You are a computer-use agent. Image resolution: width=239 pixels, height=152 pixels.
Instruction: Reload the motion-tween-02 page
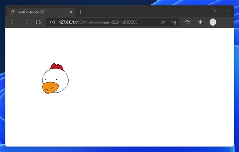pyautogui.click(x=38, y=22)
